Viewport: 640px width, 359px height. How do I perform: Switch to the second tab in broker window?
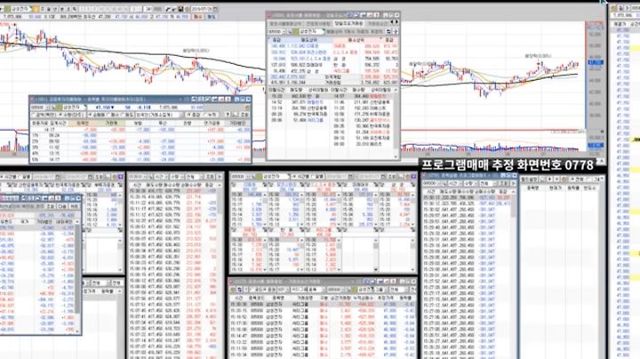[x=318, y=24]
